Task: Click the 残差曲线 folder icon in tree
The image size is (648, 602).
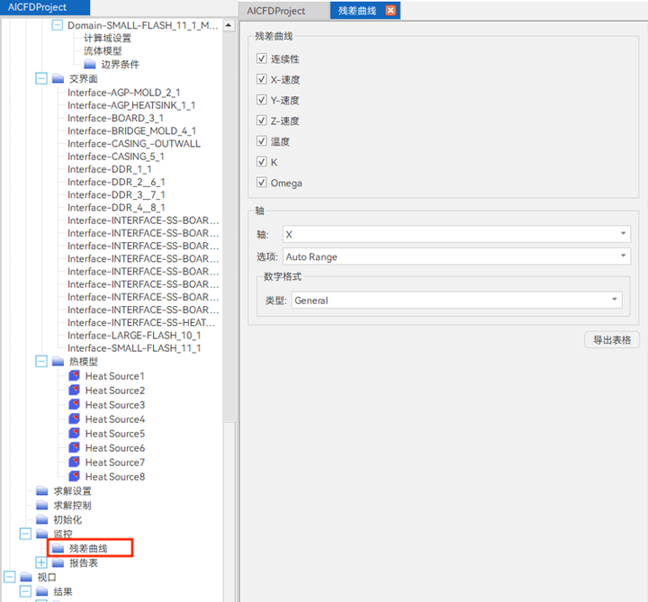Action: [58, 548]
